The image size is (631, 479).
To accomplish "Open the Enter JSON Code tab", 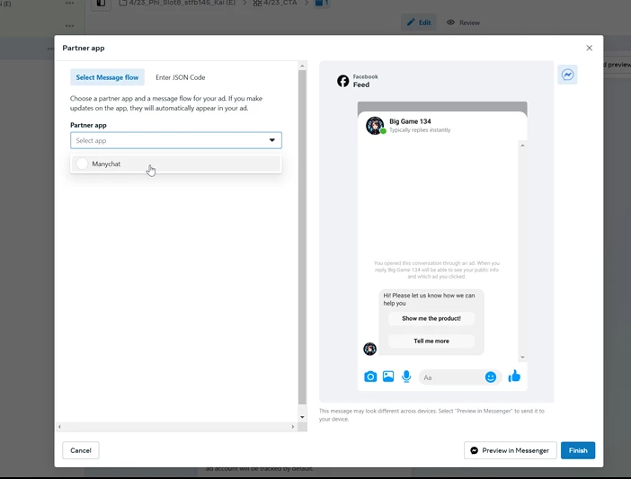I will point(181,77).
